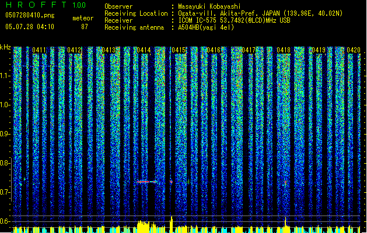Click the Receiving Location label
The image size is (367, 233).
136,13
